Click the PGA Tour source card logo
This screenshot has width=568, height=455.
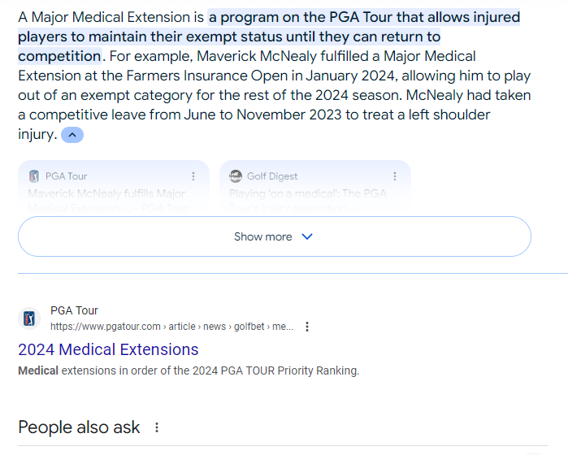pyautogui.click(x=34, y=176)
